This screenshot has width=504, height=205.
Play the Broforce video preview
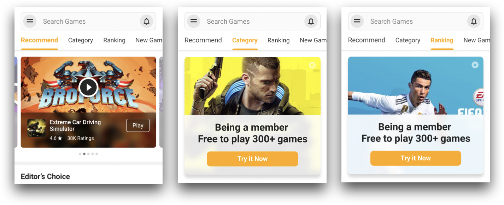(x=88, y=87)
